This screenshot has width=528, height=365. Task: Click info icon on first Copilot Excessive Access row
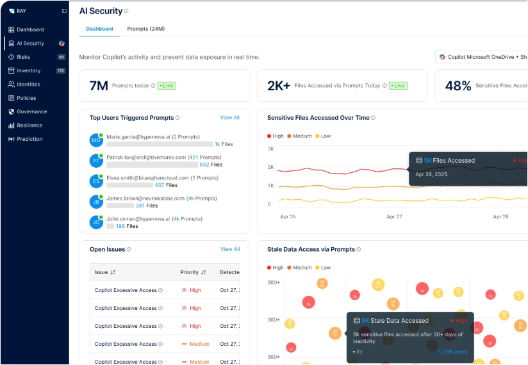pos(161,290)
